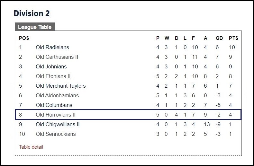This screenshot has width=254, height=166.
Task: Click the PTS column header
Action: [233, 38]
